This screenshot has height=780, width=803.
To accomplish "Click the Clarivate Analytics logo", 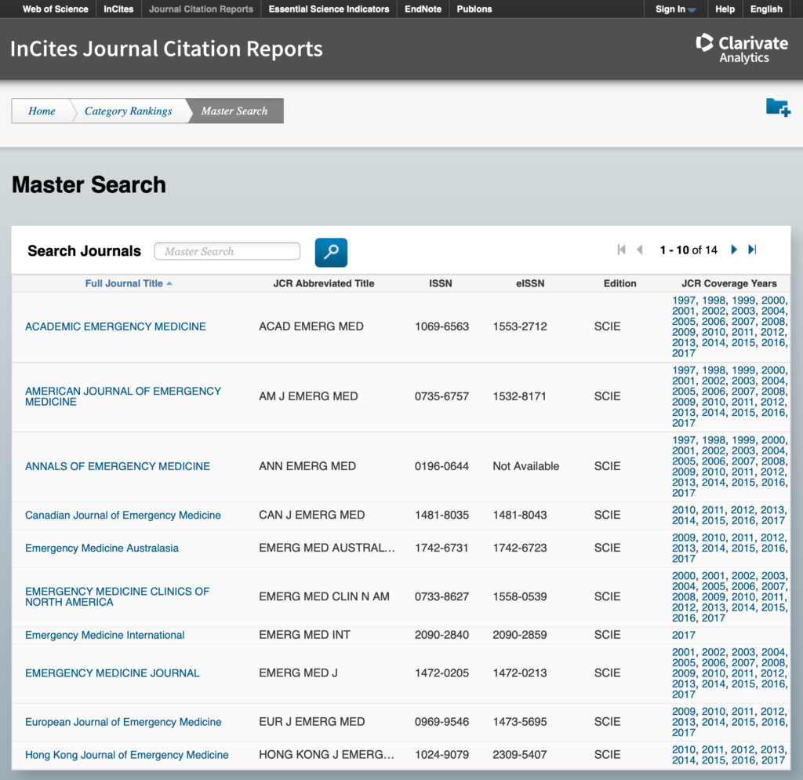I will [x=742, y=49].
